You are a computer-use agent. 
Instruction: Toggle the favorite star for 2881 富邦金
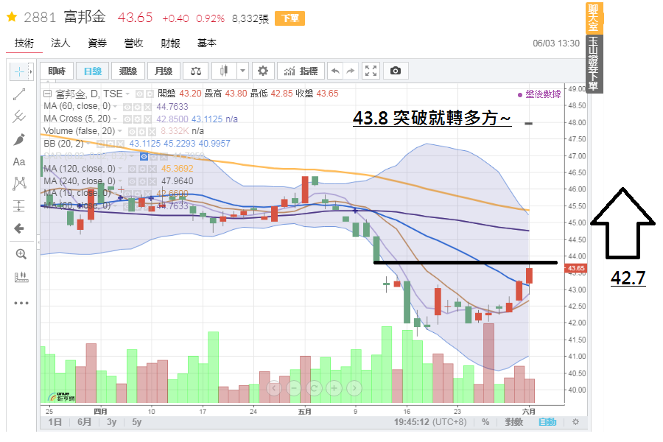tap(12, 17)
